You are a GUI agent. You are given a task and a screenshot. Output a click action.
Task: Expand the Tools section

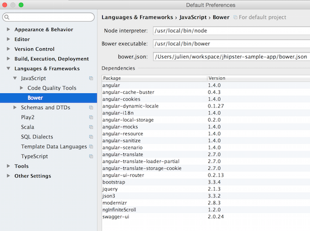[x=8, y=166]
